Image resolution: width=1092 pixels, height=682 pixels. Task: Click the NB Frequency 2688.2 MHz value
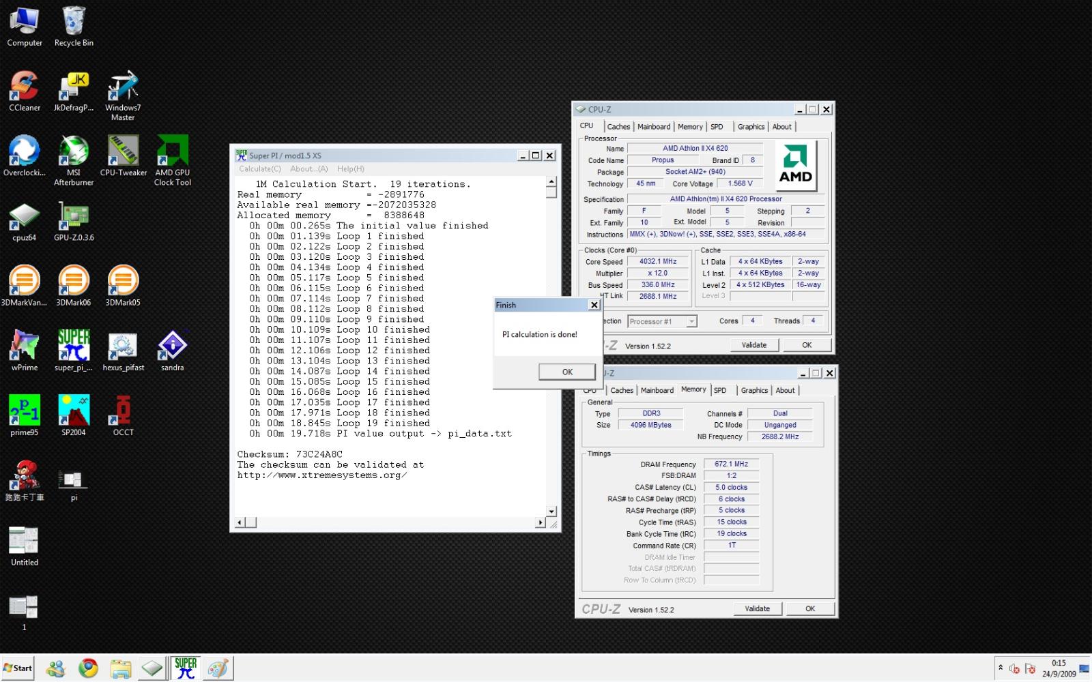pos(780,436)
